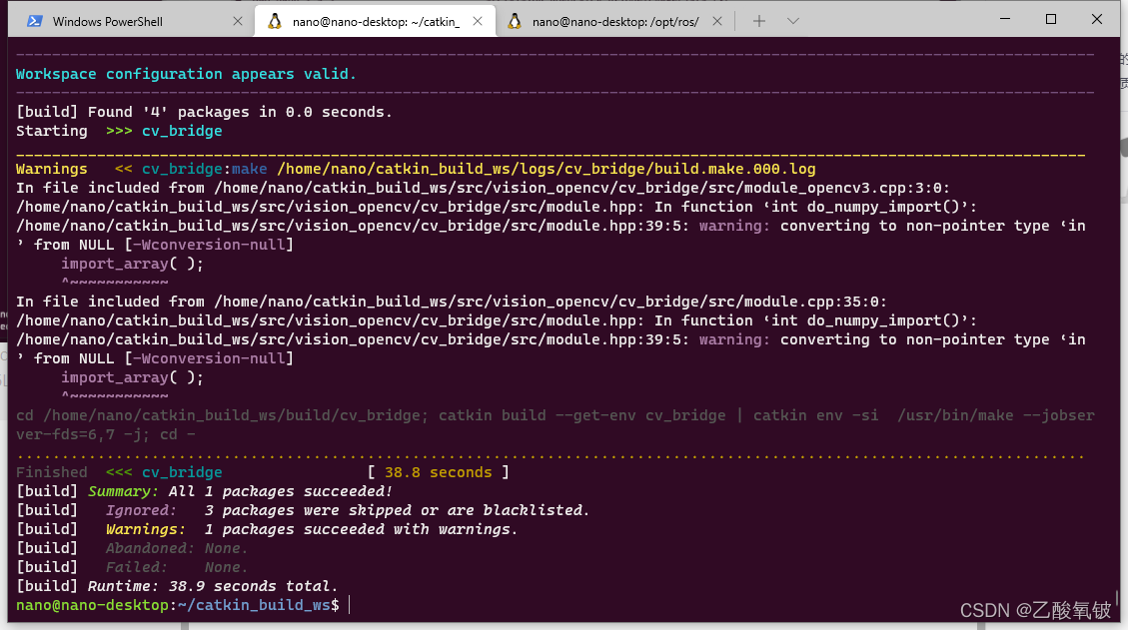Click the Linux penguin icon on catkin tab

pyautogui.click(x=274, y=22)
